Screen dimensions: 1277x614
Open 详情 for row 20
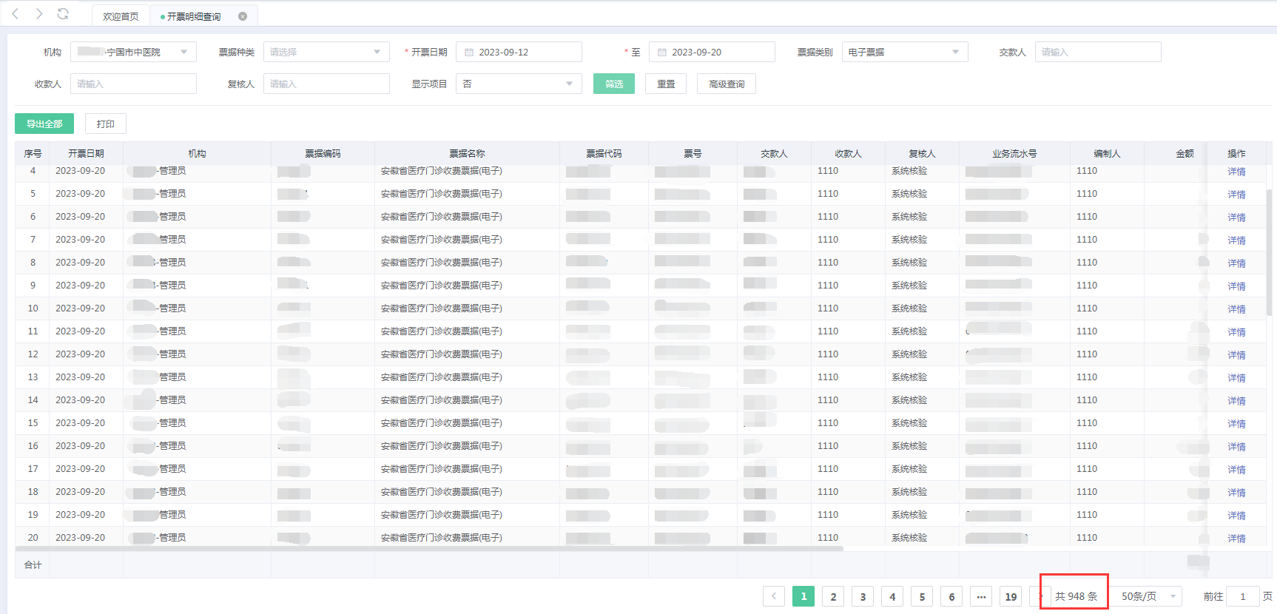point(1236,539)
